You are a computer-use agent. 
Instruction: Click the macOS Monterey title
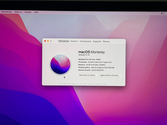pos(91,52)
